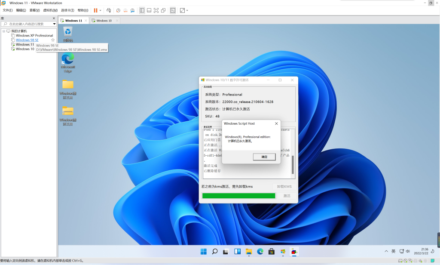
Task: Select Windows XP Professional in library
Action: [34, 35]
